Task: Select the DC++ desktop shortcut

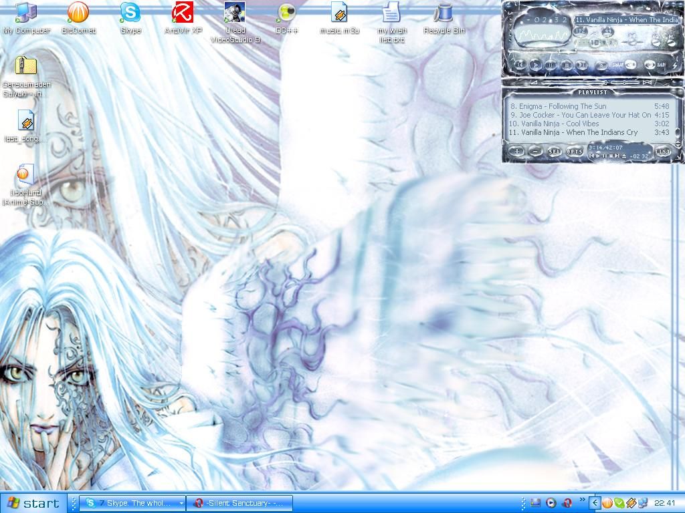Action: click(x=286, y=18)
